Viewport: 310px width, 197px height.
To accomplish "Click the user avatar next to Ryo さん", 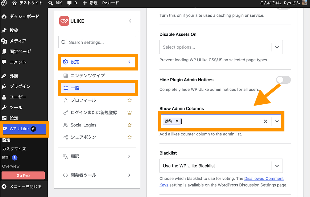I will 305,3.
